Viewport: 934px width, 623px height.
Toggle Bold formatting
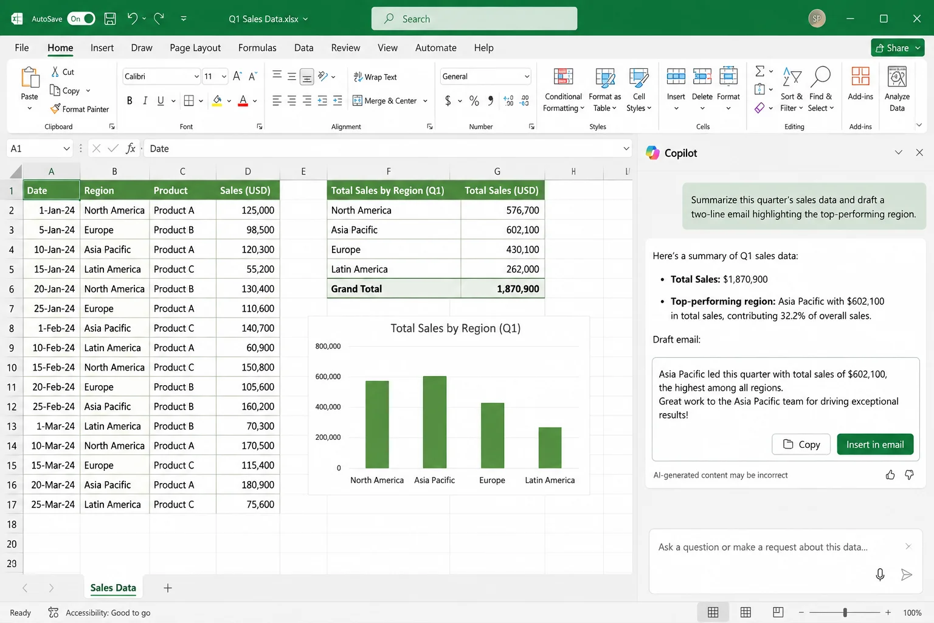130,100
